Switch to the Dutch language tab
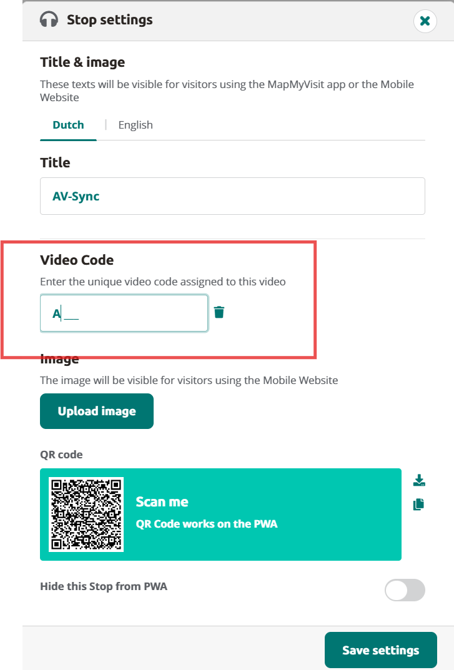The image size is (454, 670). [x=69, y=125]
